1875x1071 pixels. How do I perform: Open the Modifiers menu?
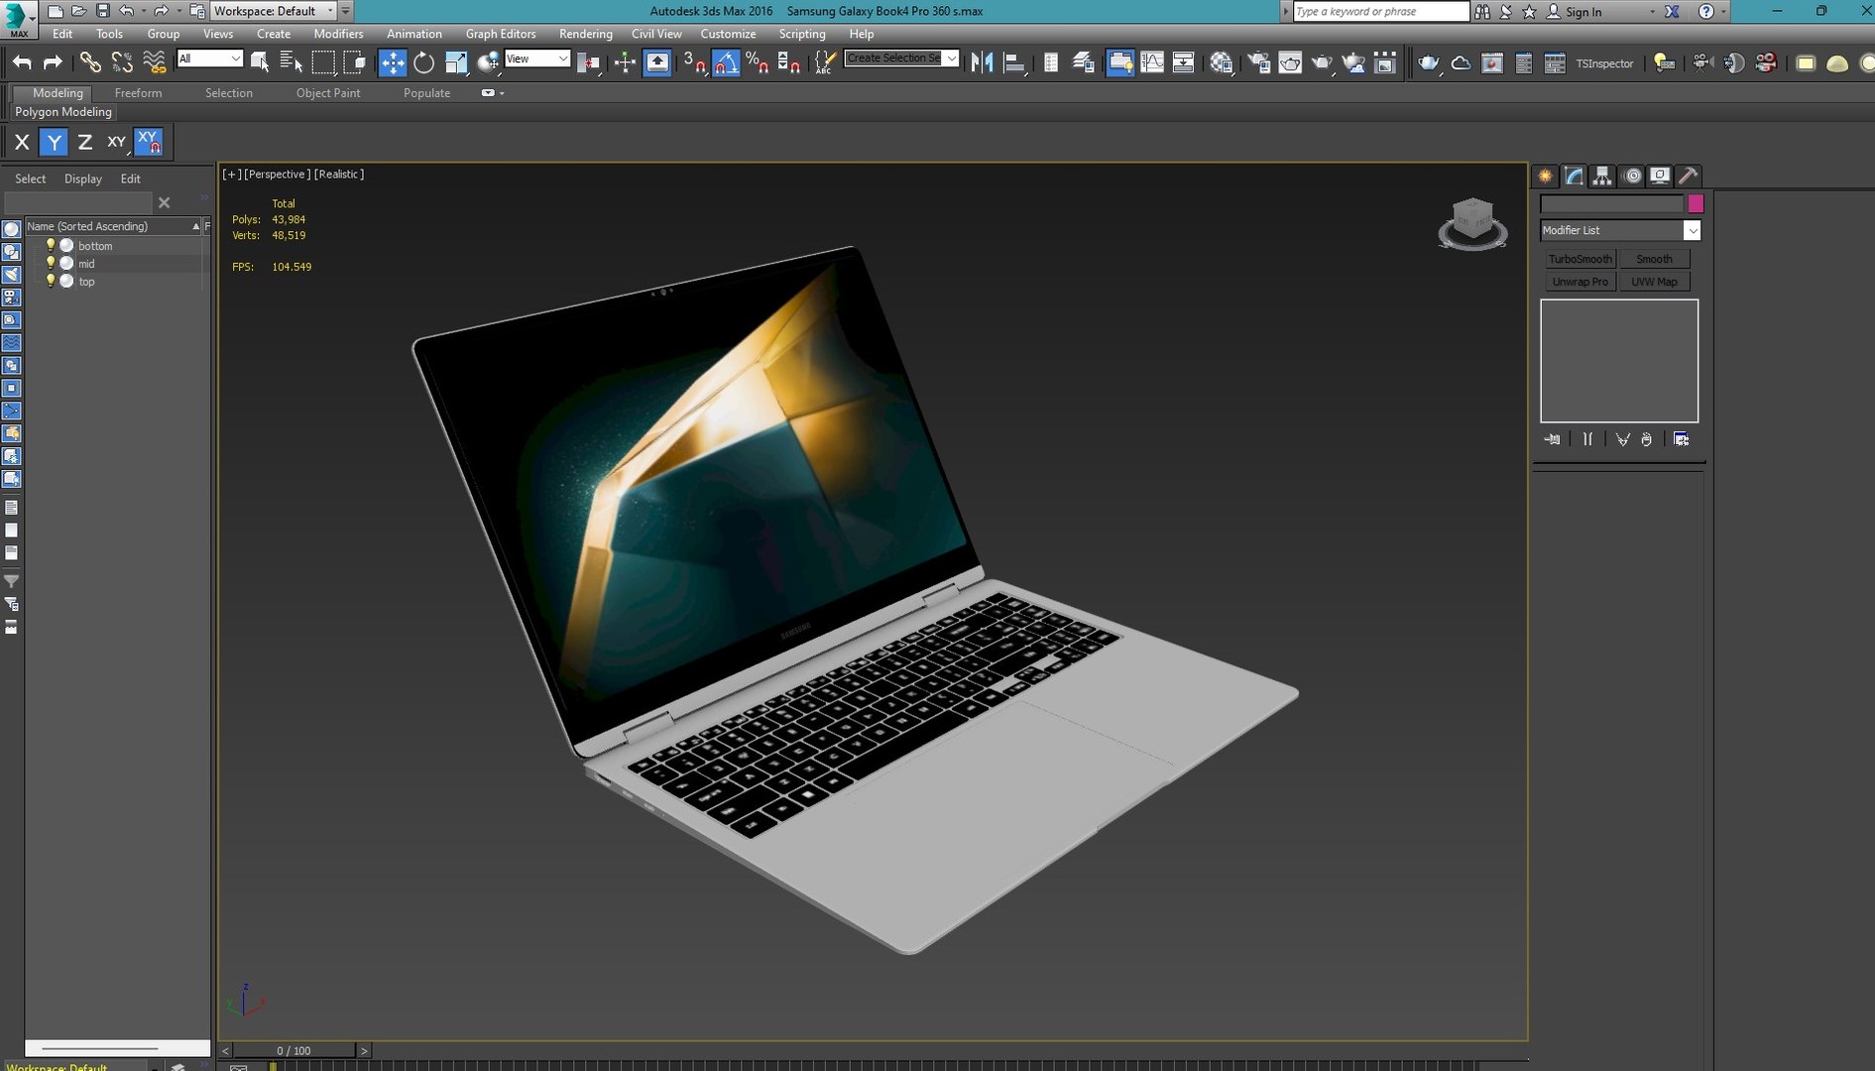click(x=338, y=34)
